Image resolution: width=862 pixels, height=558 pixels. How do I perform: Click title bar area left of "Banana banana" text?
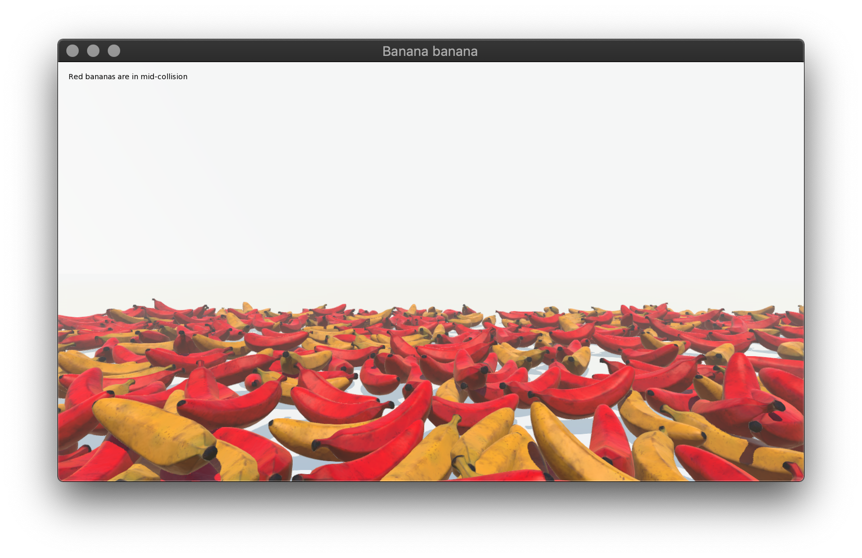point(249,51)
